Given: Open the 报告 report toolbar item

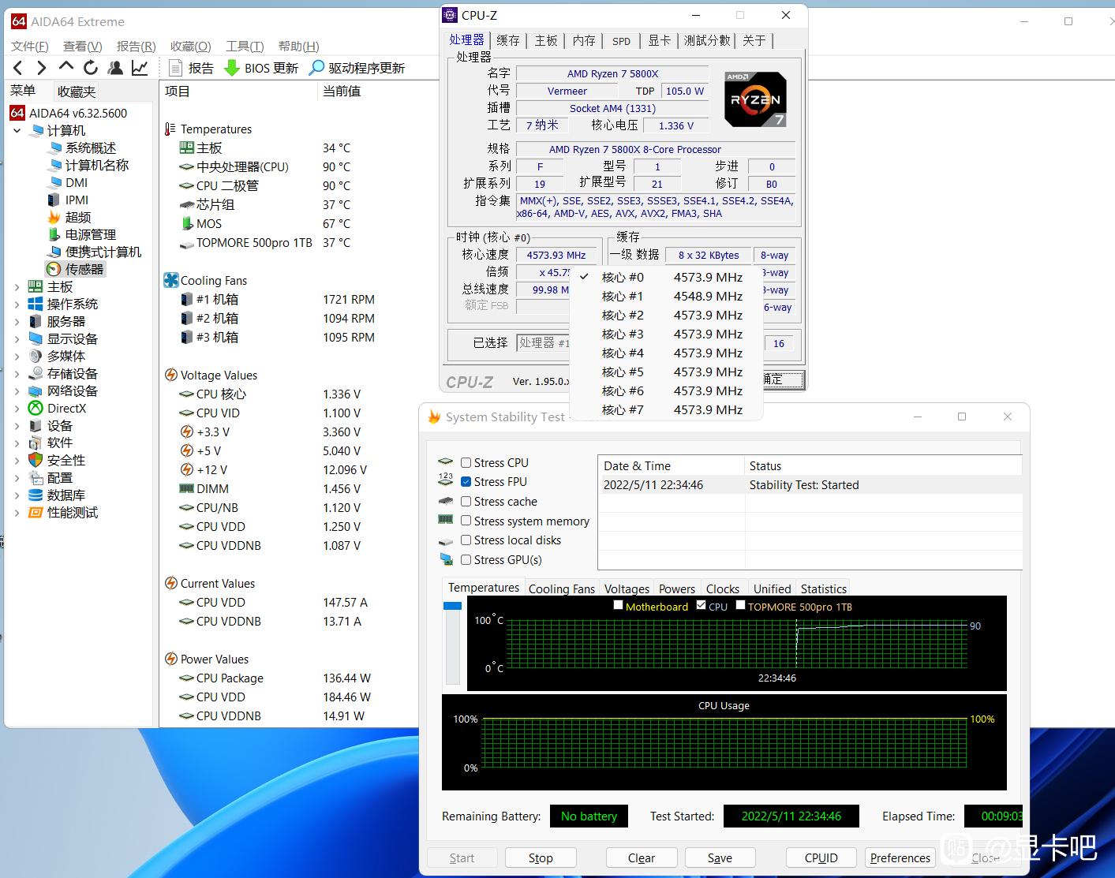Looking at the screenshot, I should [x=191, y=68].
